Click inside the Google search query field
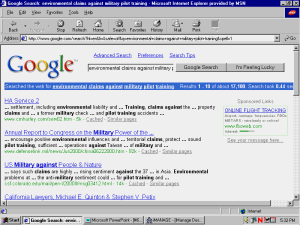Screen dimensions: 300x225 130,67
